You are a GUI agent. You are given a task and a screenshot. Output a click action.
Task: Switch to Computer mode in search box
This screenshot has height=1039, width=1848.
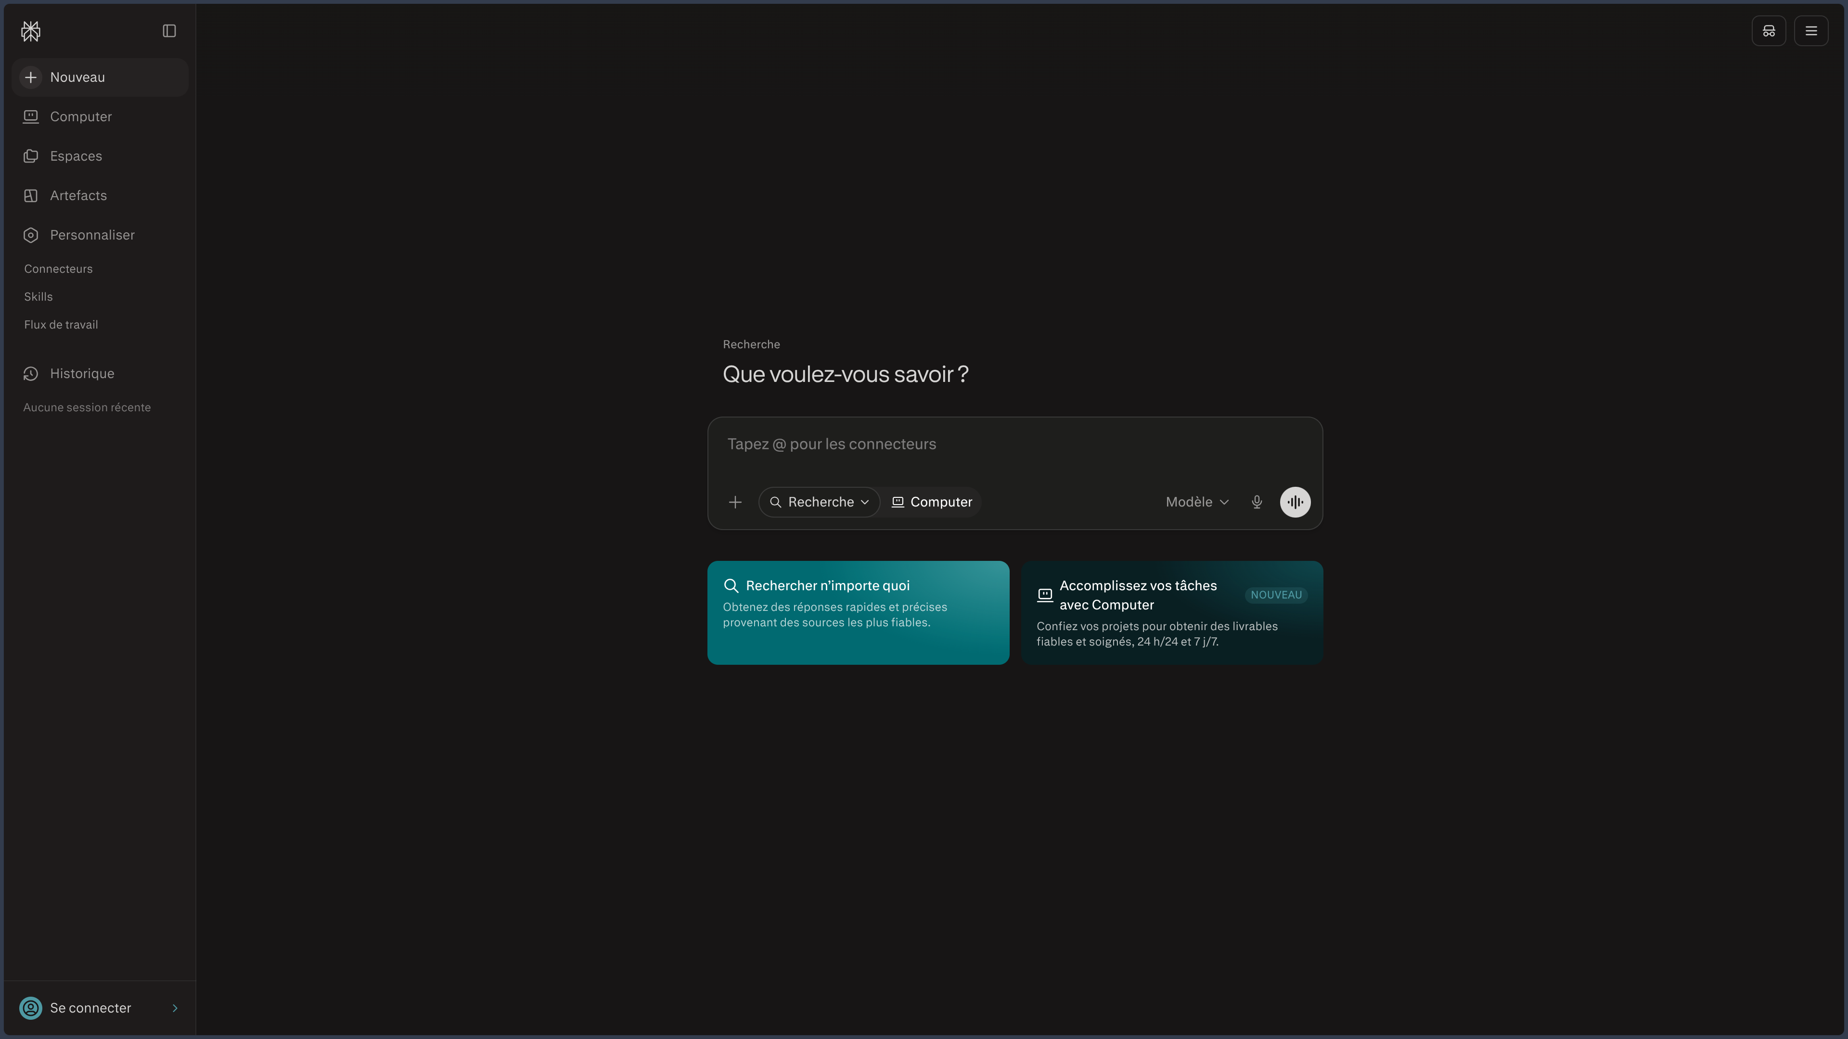coord(931,503)
